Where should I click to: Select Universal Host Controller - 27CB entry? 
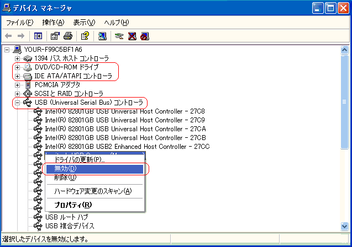(x=125, y=137)
